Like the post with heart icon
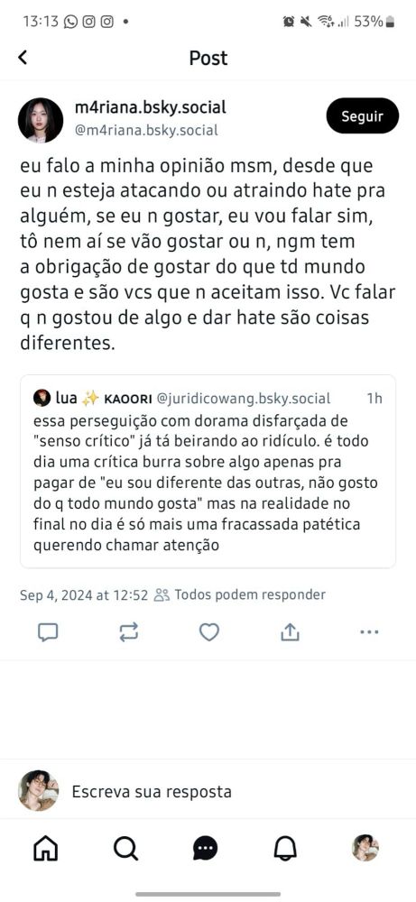 (x=208, y=633)
